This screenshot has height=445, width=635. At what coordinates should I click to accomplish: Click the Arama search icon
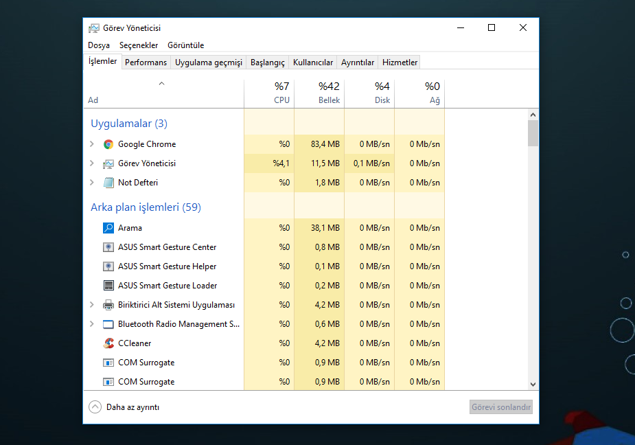coord(108,228)
